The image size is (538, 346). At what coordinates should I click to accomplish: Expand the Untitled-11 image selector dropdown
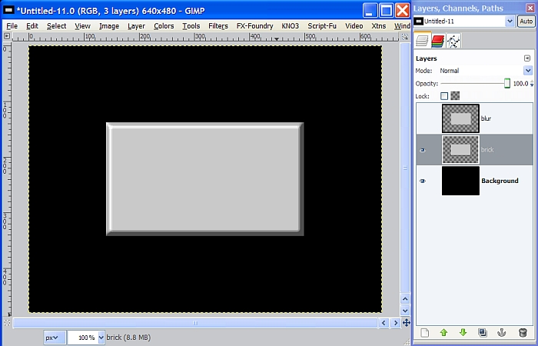coord(510,22)
